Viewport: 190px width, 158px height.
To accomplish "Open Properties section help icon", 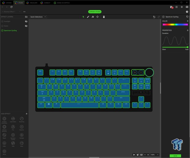I will tap(188, 31).
